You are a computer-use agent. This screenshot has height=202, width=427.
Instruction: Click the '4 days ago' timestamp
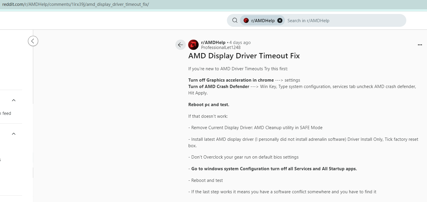(240, 43)
